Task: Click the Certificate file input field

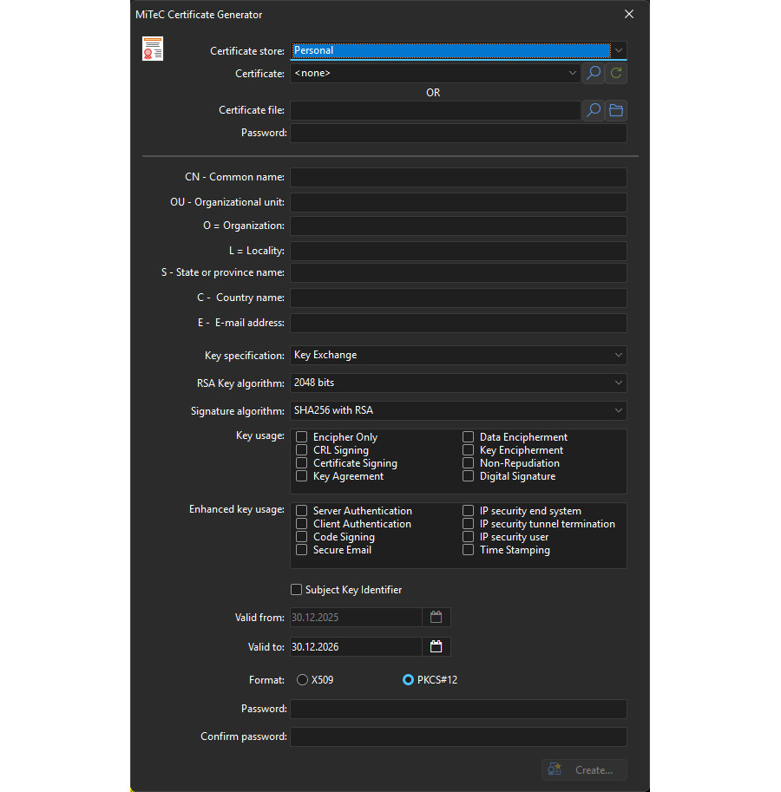Action: pyautogui.click(x=436, y=110)
